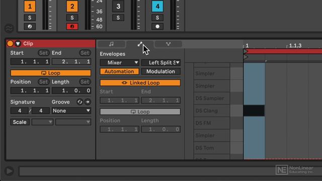Click the envelope Start field
The width and height of the screenshot is (322, 181).
(119, 101)
